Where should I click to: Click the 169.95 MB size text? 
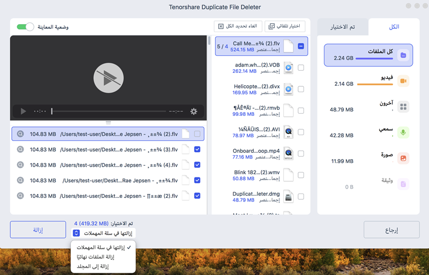245,93
